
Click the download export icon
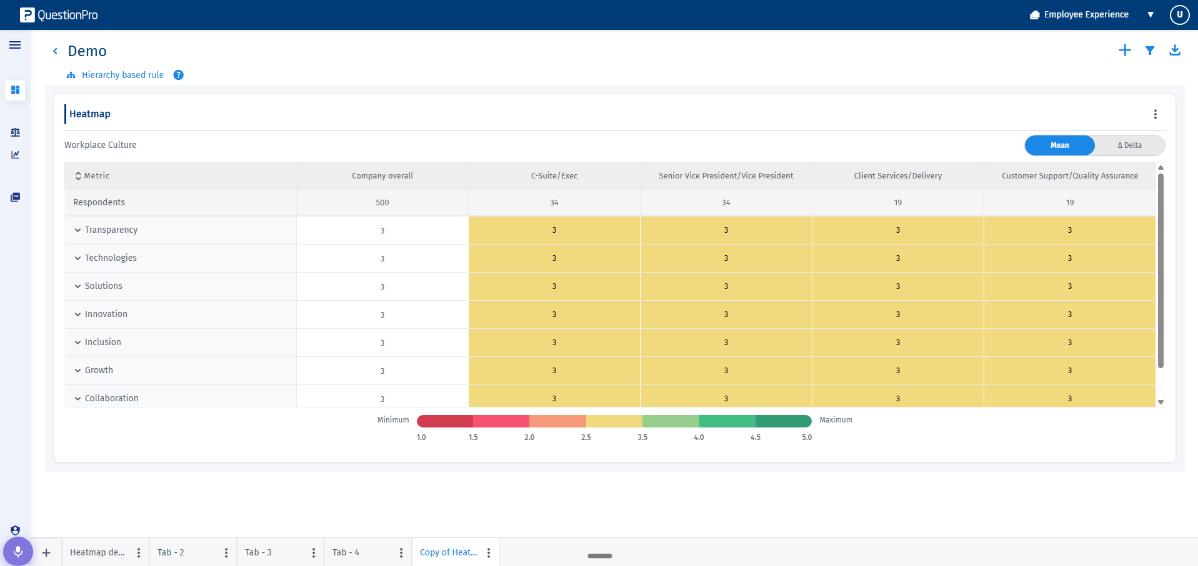point(1174,51)
